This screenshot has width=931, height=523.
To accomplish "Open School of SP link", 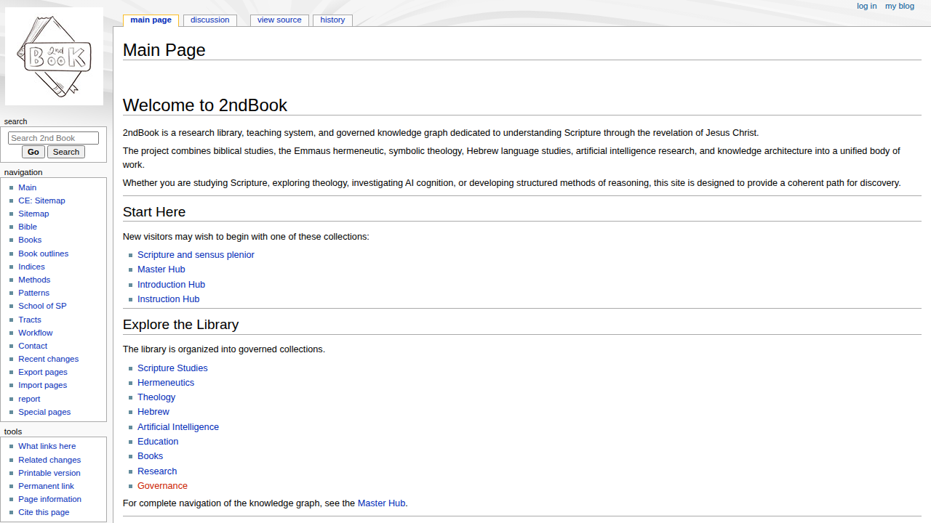I will [x=42, y=306].
